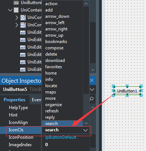Select UniButton1 on the form designer
The width and height of the screenshot is (146, 151).
click(127, 91)
